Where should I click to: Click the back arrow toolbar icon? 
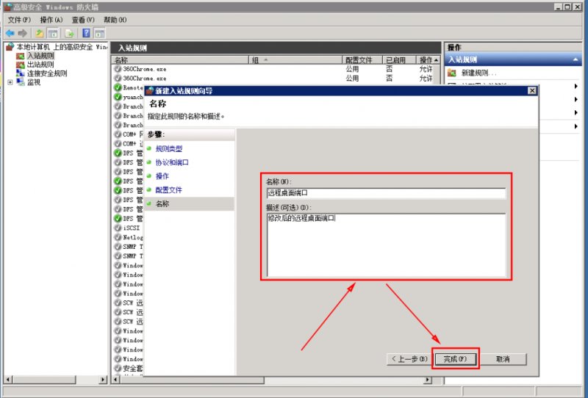(10, 33)
